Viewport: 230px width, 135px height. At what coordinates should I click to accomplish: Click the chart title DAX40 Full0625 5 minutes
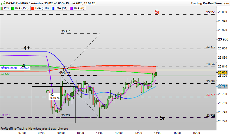(25, 3)
